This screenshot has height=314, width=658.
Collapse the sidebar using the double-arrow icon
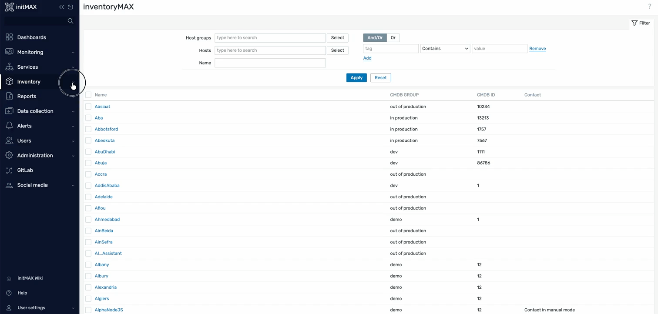point(61,7)
